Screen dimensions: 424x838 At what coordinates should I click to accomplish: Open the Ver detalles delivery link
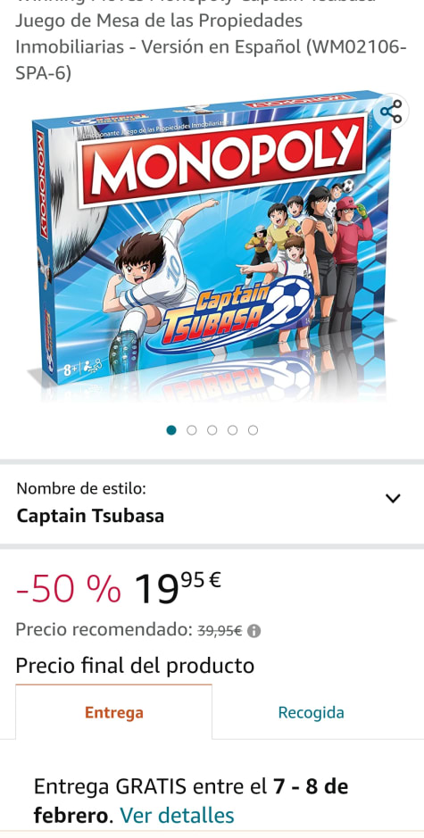click(177, 816)
